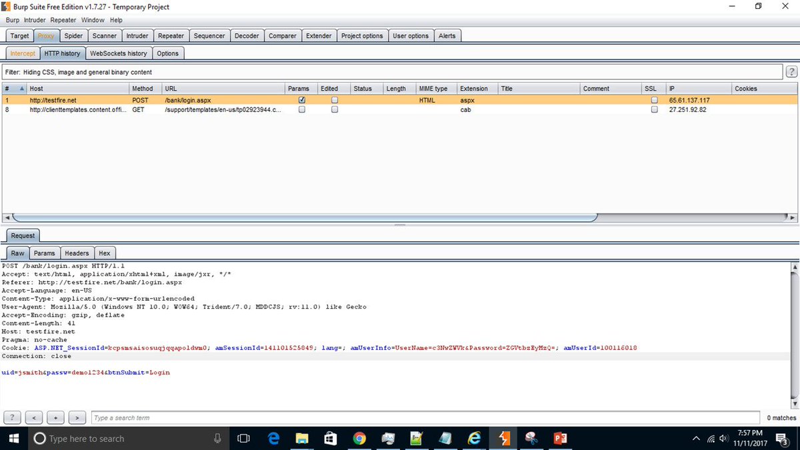Image resolution: width=800 pixels, height=450 pixels.
Task: Show the request Hex view tab
Action: coord(105,253)
